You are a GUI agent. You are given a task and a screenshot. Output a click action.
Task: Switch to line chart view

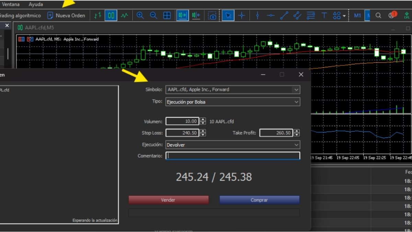(124, 15)
